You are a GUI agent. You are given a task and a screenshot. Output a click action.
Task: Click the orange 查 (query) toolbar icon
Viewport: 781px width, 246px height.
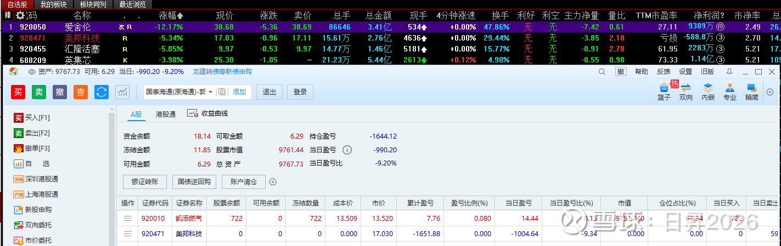(81, 92)
